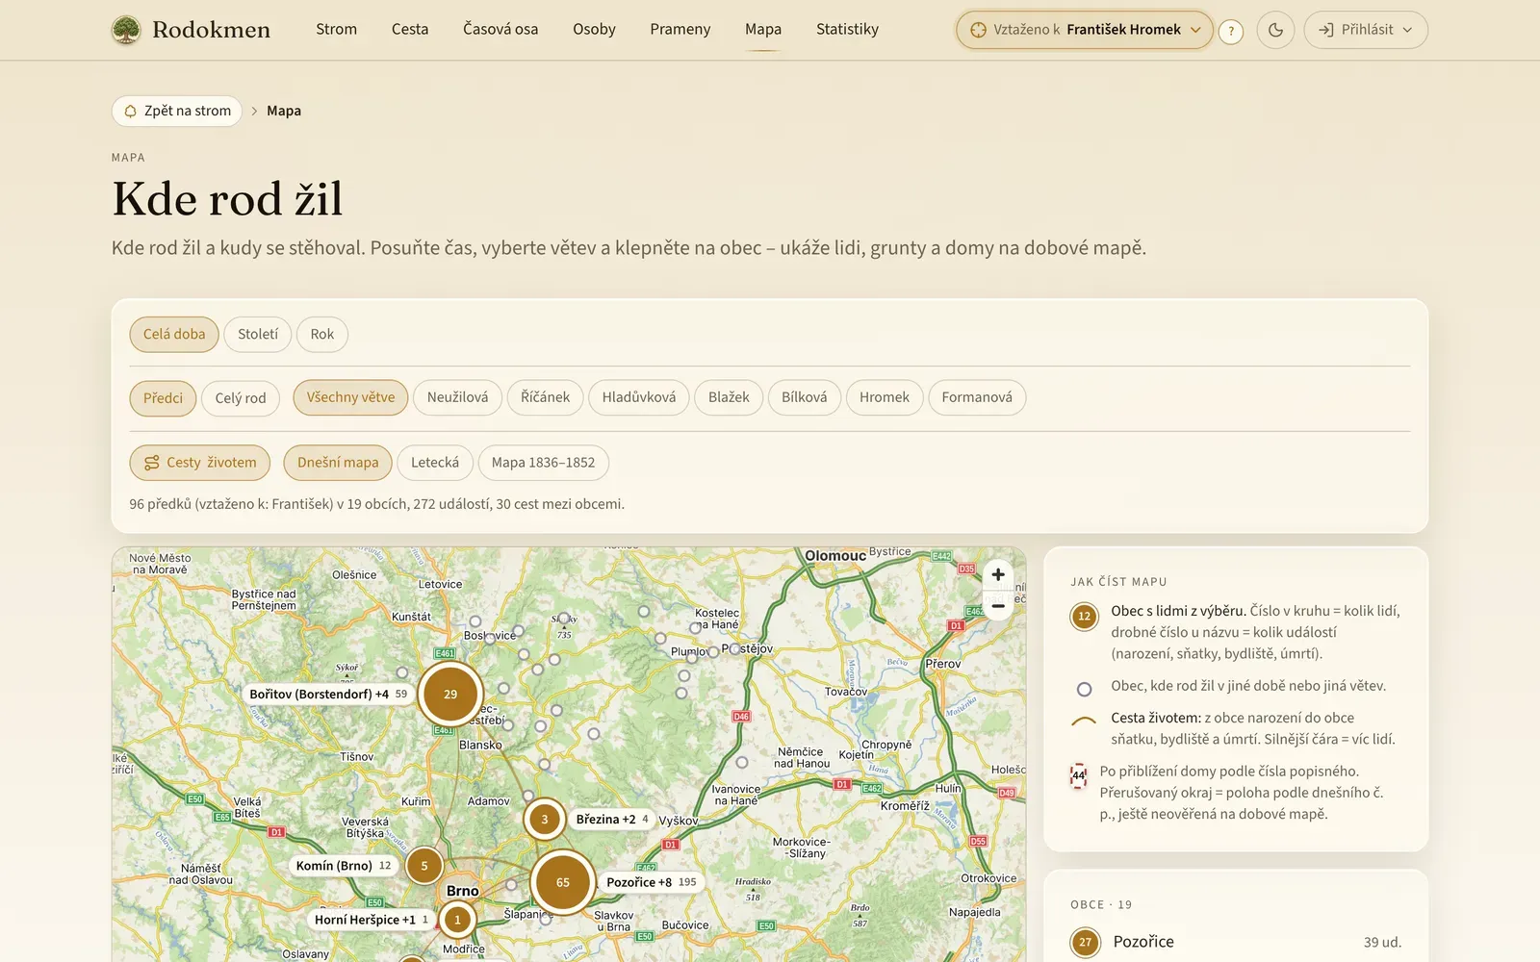Click the Březina marker numbered 3

click(x=544, y=820)
